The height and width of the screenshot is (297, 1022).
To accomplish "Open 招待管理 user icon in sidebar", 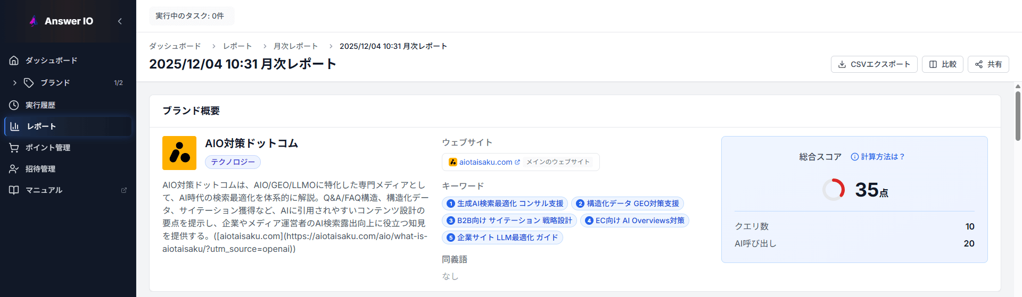I will tap(14, 169).
